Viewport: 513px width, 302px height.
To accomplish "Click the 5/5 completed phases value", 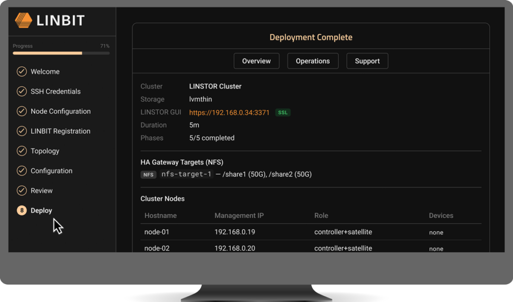I will (x=212, y=138).
